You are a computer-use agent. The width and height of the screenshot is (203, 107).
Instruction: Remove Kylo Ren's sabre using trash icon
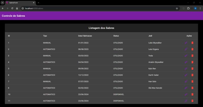click(x=192, y=68)
